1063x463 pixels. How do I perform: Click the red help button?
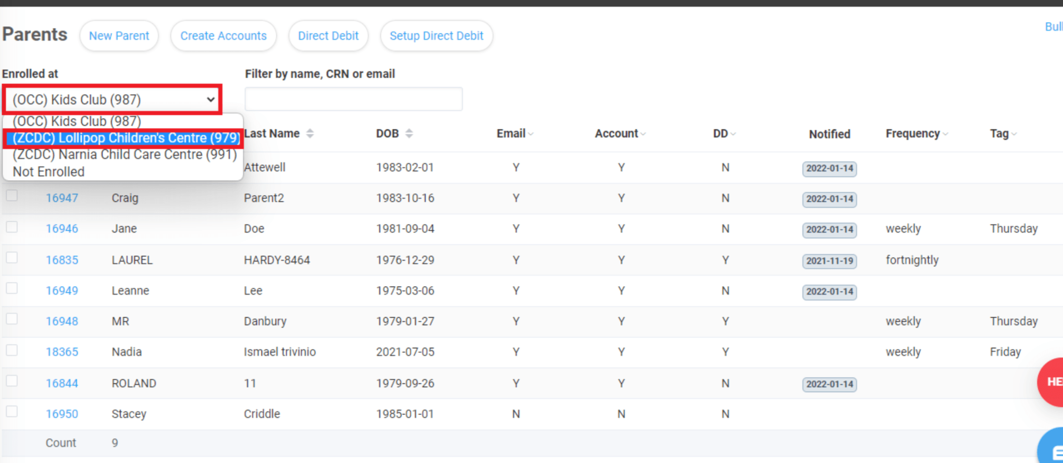[x=1051, y=382]
